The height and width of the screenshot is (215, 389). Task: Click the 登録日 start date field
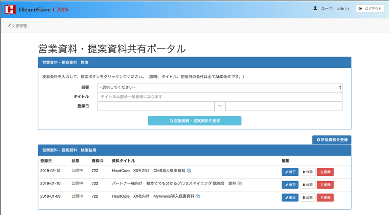click(156, 106)
